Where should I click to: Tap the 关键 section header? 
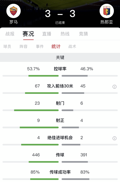60,57
